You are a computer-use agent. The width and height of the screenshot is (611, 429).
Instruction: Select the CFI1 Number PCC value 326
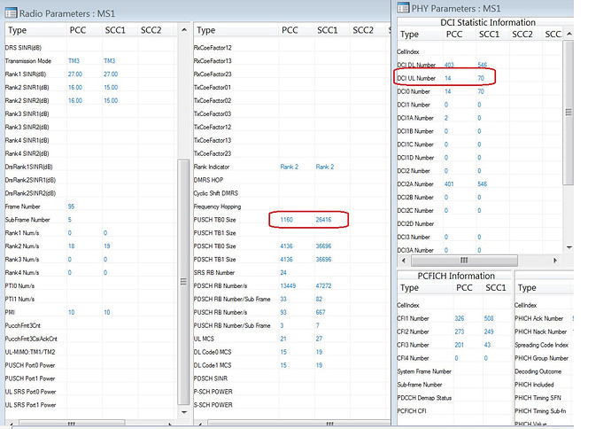(x=460, y=318)
